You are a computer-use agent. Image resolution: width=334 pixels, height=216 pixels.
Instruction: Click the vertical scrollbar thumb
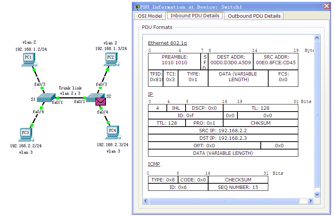click(x=317, y=114)
